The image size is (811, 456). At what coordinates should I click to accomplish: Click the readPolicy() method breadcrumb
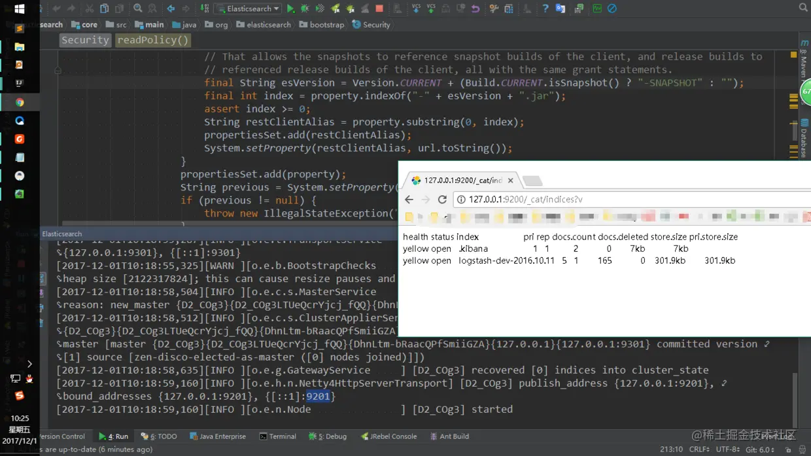pos(153,40)
